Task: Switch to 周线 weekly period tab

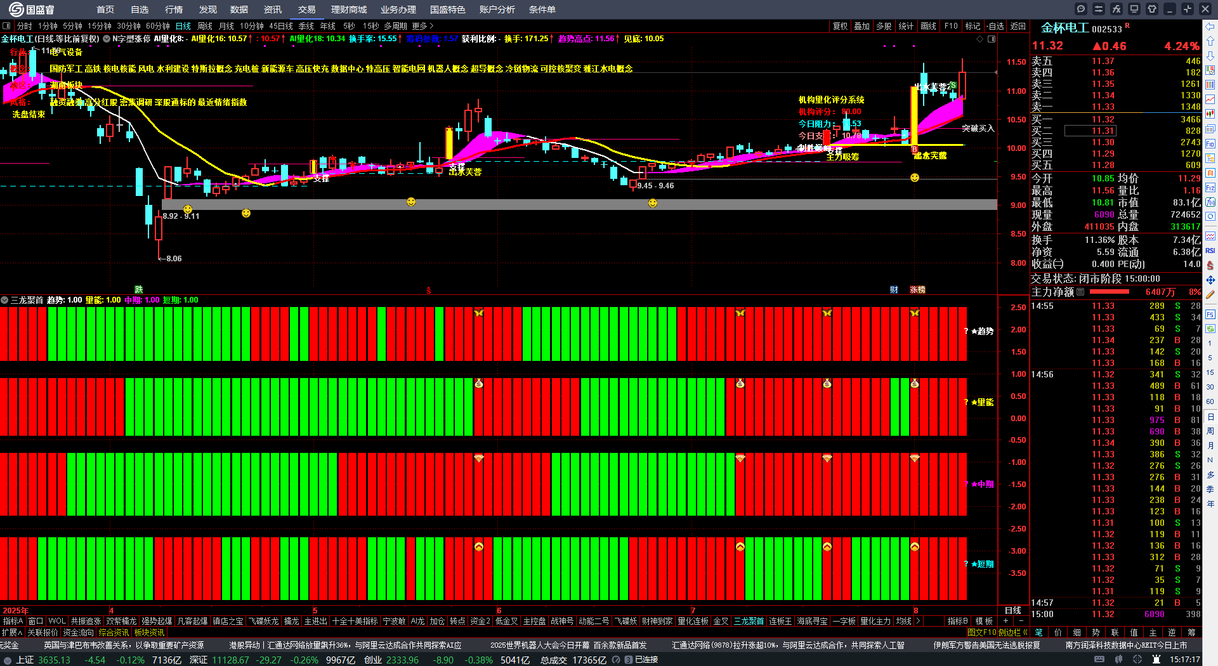Action: [205, 26]
